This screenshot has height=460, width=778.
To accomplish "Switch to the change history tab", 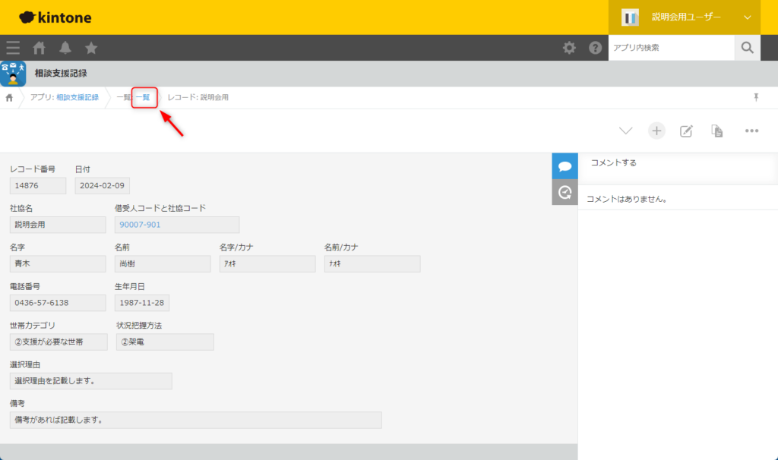I will (x=565, y=193).
